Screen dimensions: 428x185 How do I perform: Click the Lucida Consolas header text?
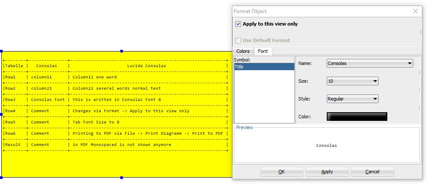(x=146, y=66)
